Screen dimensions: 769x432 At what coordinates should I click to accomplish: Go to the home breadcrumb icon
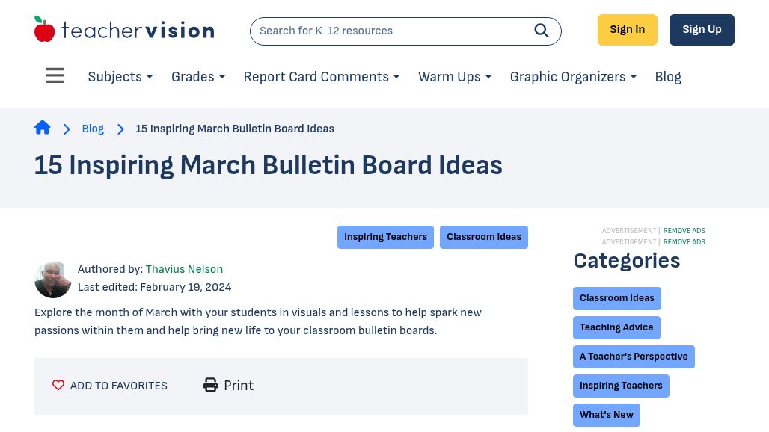[43, 128]
